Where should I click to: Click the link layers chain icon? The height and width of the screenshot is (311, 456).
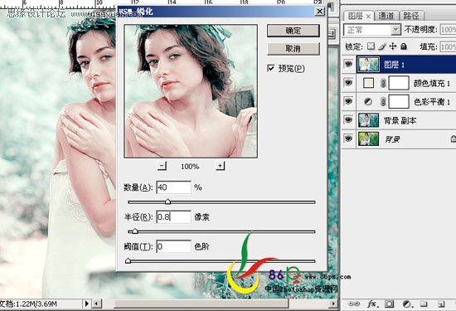pyautogui.click(x=354, y=304)
